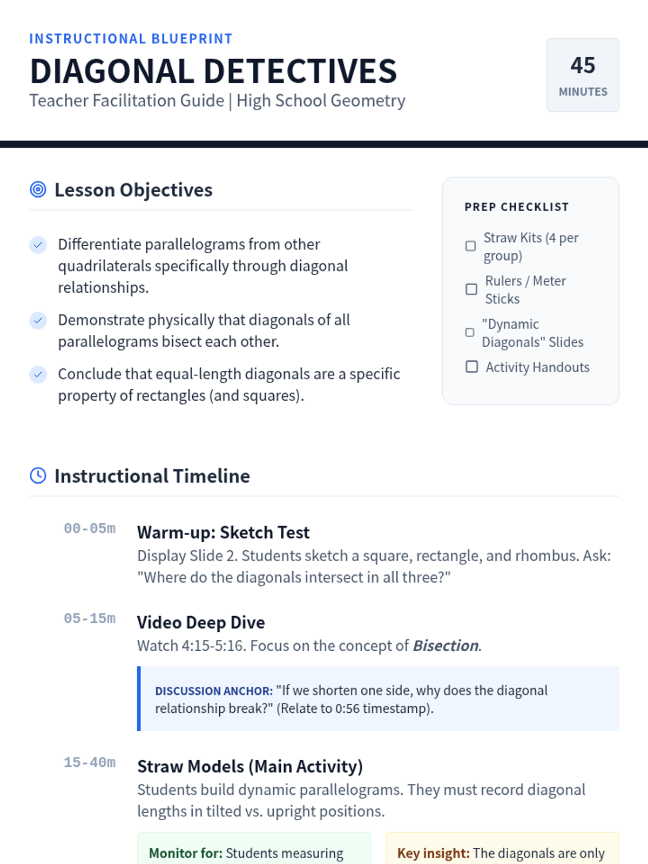Tick the Rulers / Meter Sticks checkbox

[x=471, y=289]
